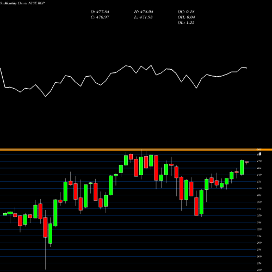Click the 479 price axis label
The width and height of the screenshot is (272, 272).
[259, 161]
